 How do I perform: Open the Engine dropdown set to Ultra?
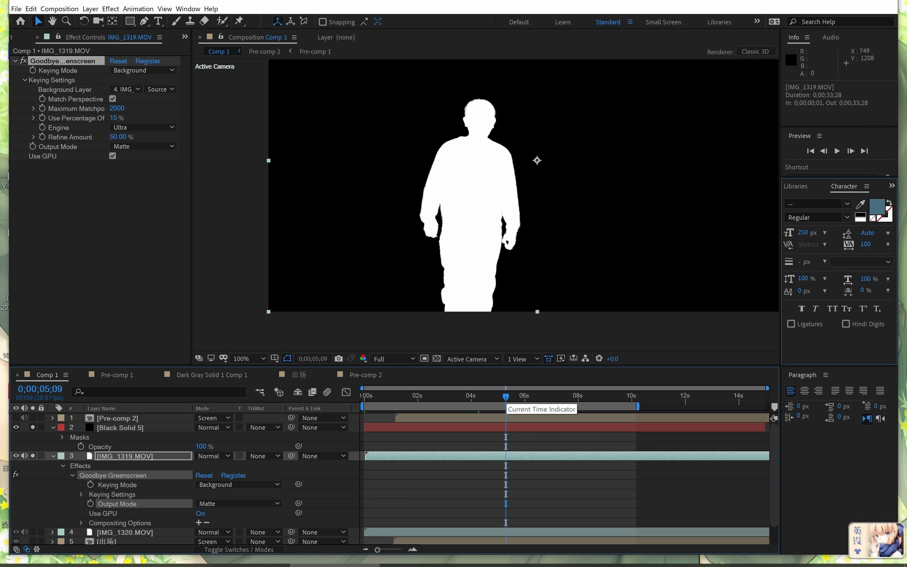(143, 127)
